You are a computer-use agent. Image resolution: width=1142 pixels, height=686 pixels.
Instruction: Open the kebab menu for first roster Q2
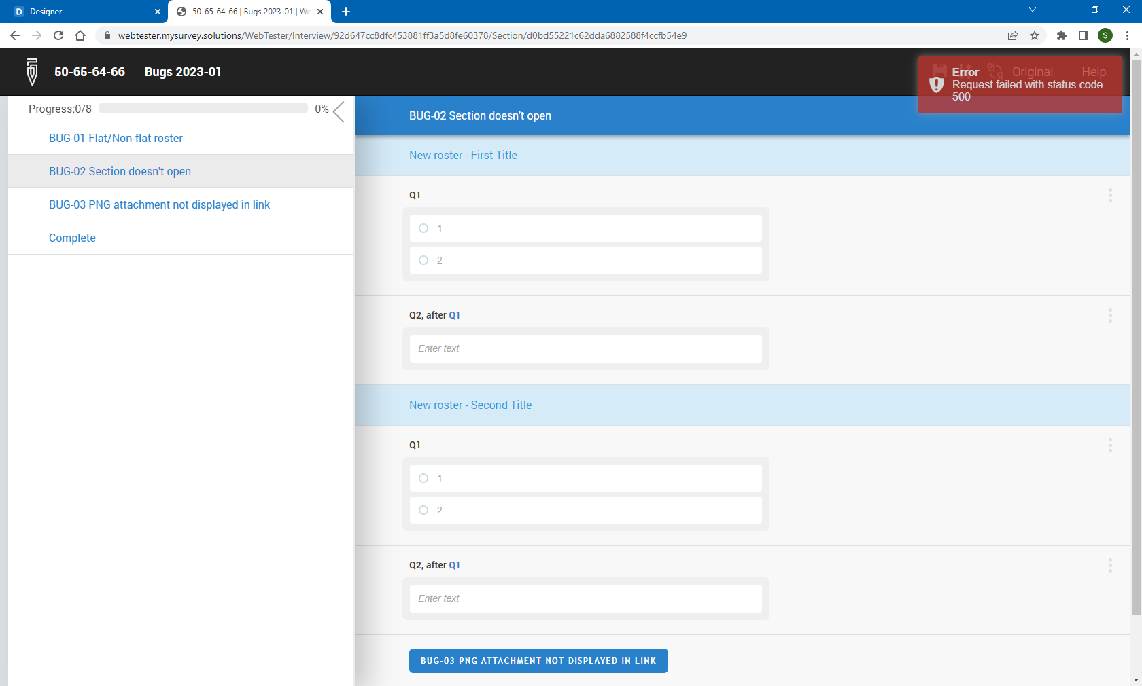(1110, 315)
